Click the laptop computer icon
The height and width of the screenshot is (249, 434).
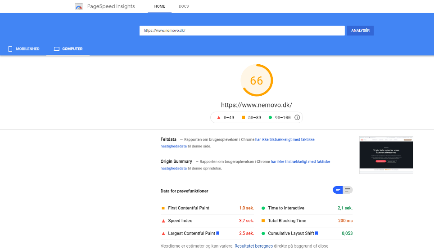click(x=56, y=49)
